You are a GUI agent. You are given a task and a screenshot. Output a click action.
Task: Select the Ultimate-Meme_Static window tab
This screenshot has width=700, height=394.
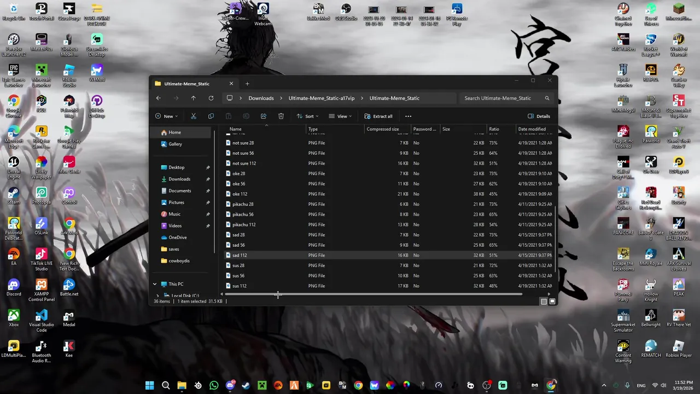194,84
